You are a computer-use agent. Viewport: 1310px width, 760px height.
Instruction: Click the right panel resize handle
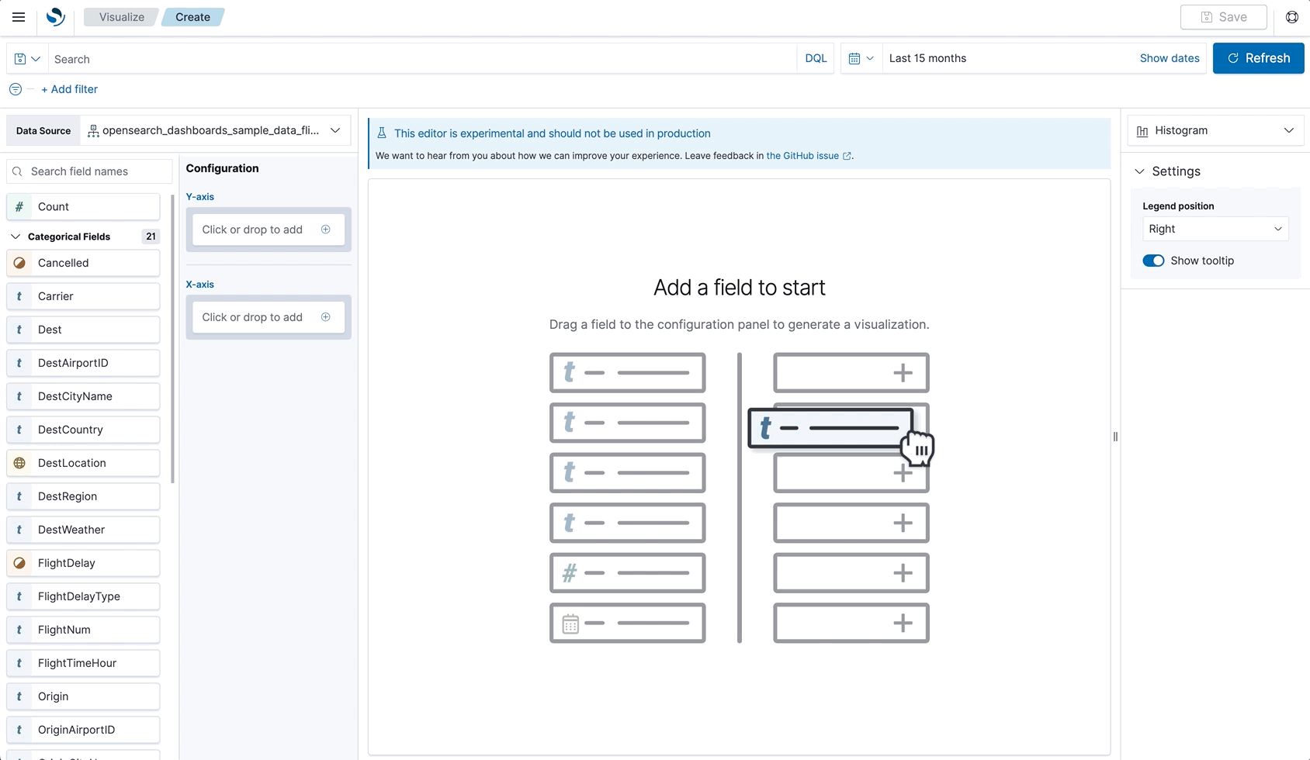[1115, 437]
